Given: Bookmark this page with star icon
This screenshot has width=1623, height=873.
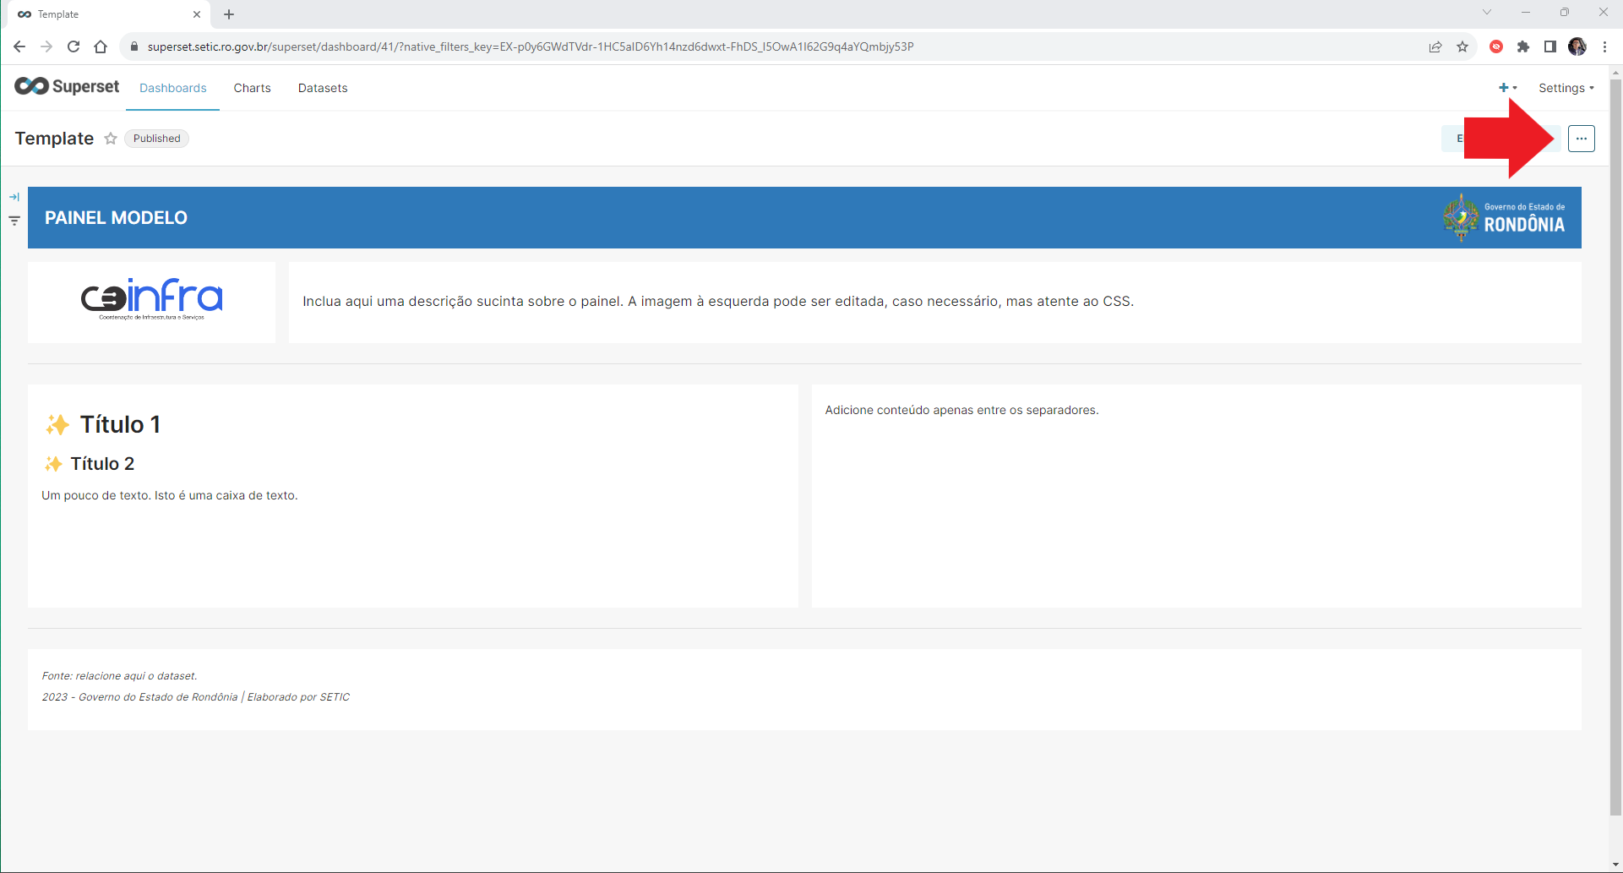Looking at the screenshot, I should (x=1462, y=46).
